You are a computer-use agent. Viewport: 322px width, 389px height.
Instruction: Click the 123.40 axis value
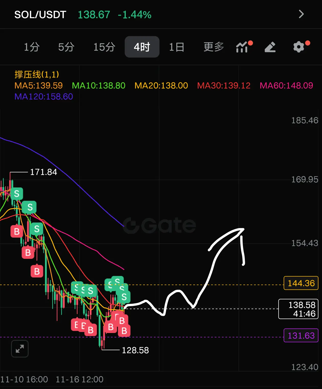coord(305,367)
